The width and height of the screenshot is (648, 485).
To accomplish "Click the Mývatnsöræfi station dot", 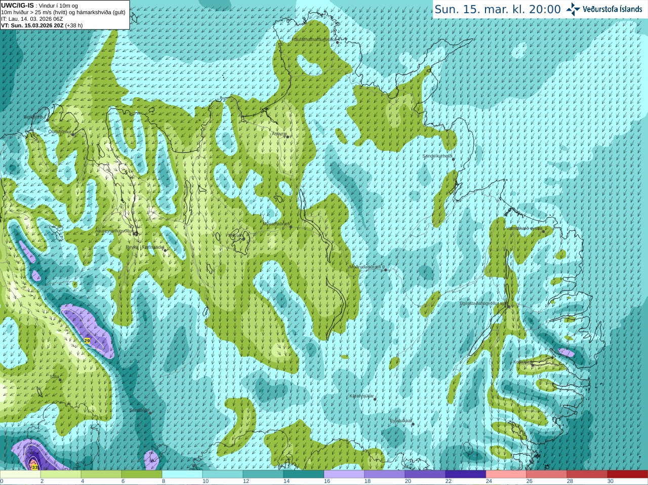I will click(x=291, y=227).
